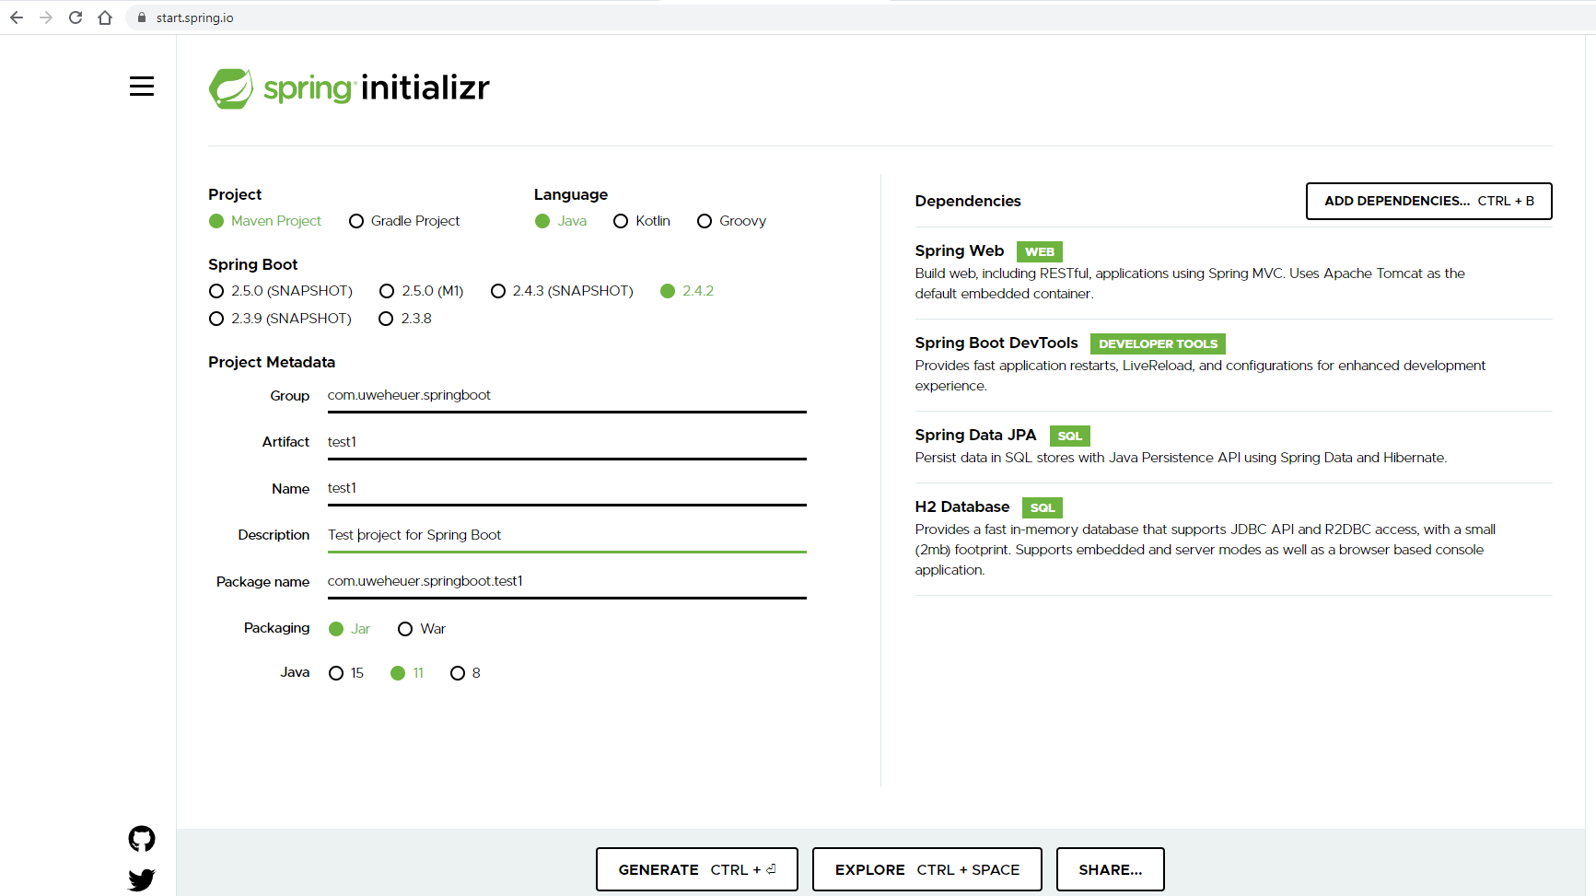Screen dimensions: 1596x896
Task: Select Gradle Project option
Action: (356, 221)
